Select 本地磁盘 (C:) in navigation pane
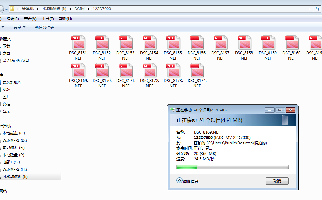 (14, 133)
